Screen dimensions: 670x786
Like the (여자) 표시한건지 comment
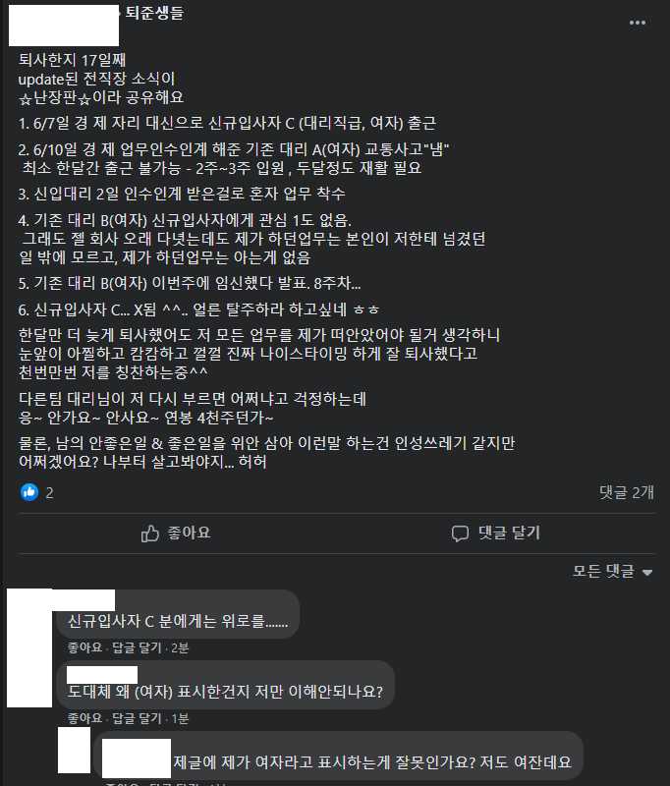click(x=84, y=718)
